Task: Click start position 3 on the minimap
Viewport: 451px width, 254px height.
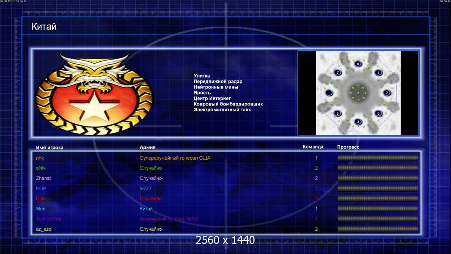Action: click(358, 121)
